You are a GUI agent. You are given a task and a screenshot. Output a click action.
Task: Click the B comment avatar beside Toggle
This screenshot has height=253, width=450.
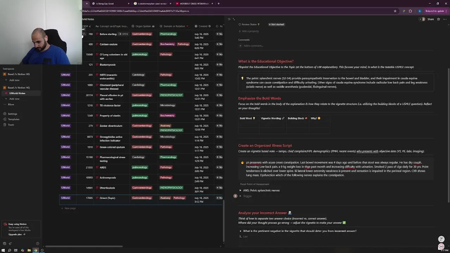click(235, 196)
